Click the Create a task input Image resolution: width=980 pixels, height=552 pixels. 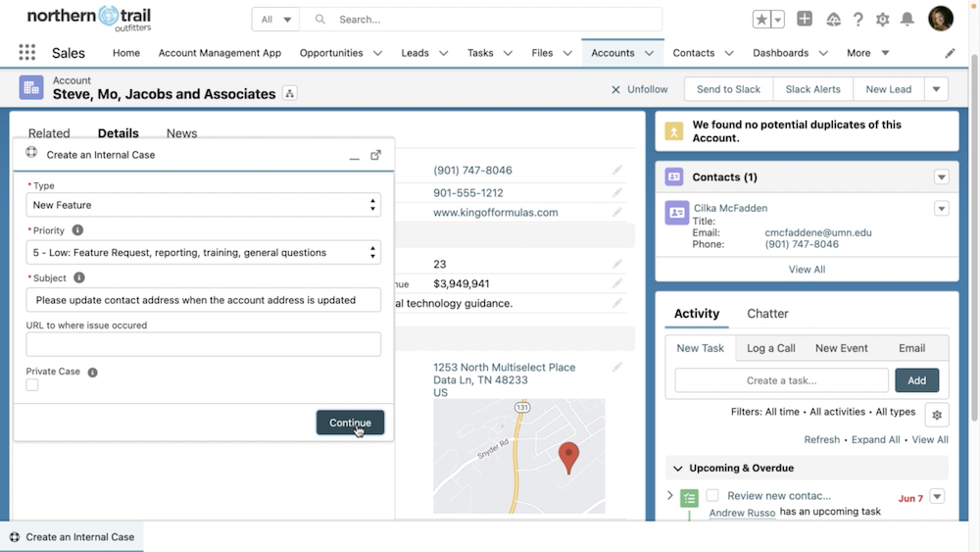781,380
